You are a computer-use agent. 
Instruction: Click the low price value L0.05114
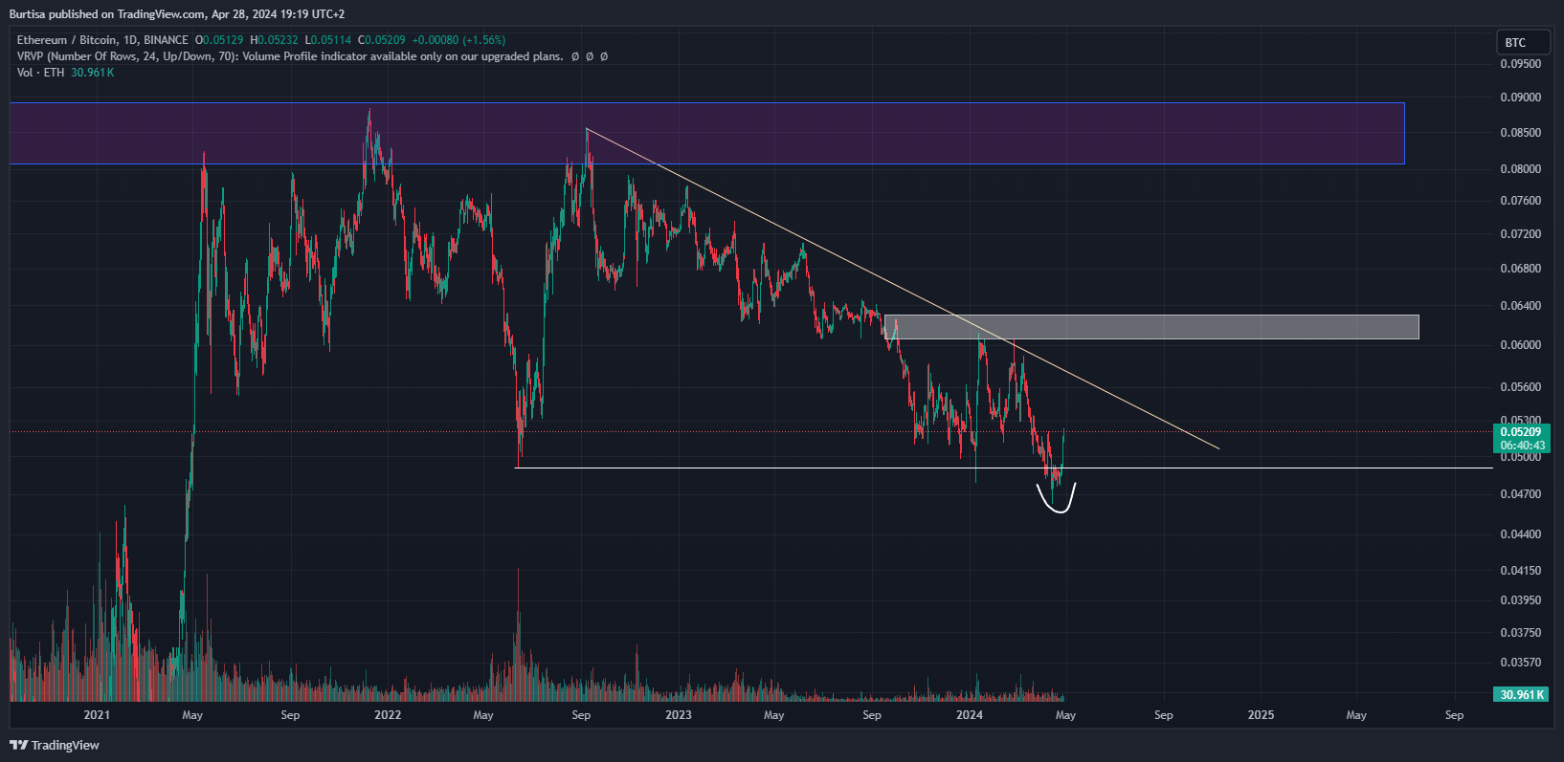327,40
